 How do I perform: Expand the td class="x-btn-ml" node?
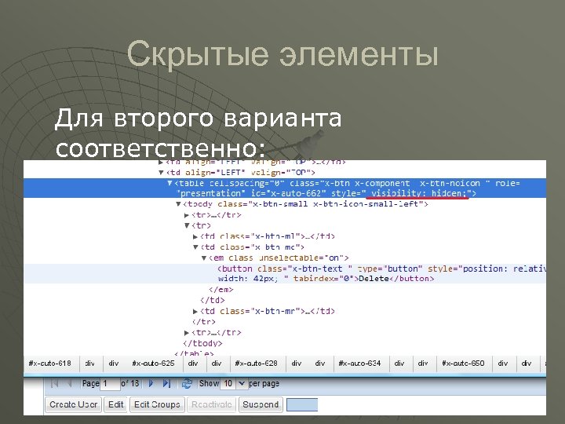point(195,236)
